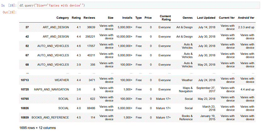Select row index 42

27,37
